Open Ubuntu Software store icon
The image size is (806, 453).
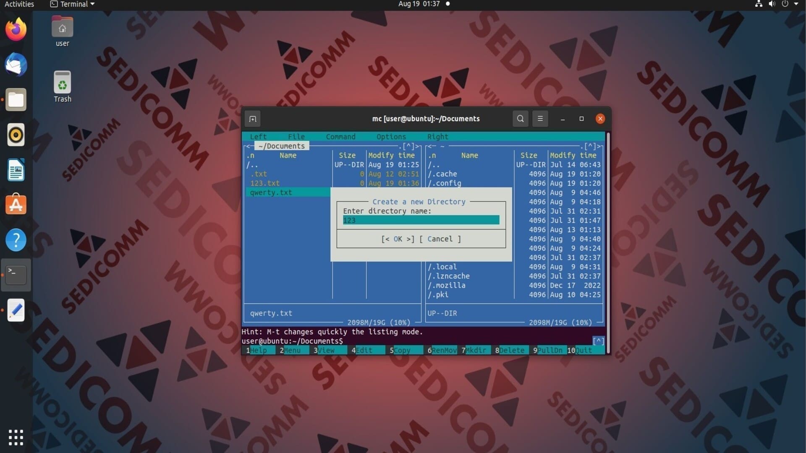point(16,204)
